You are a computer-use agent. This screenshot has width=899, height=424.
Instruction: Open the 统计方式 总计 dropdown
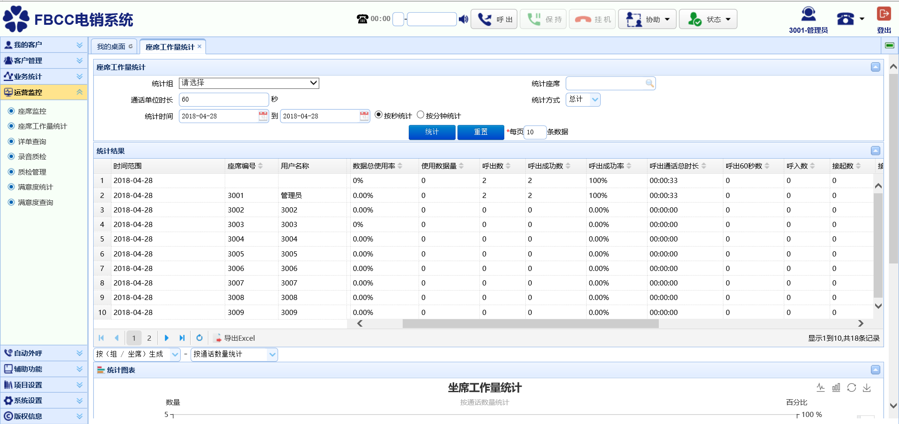pos(583,99)
